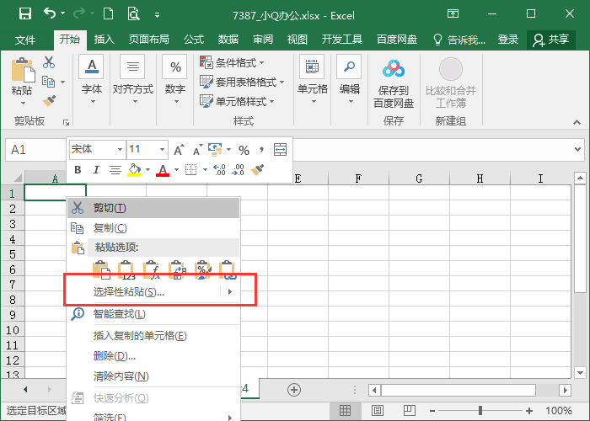Apply yellow fill color from the mini toolbar

134,170
